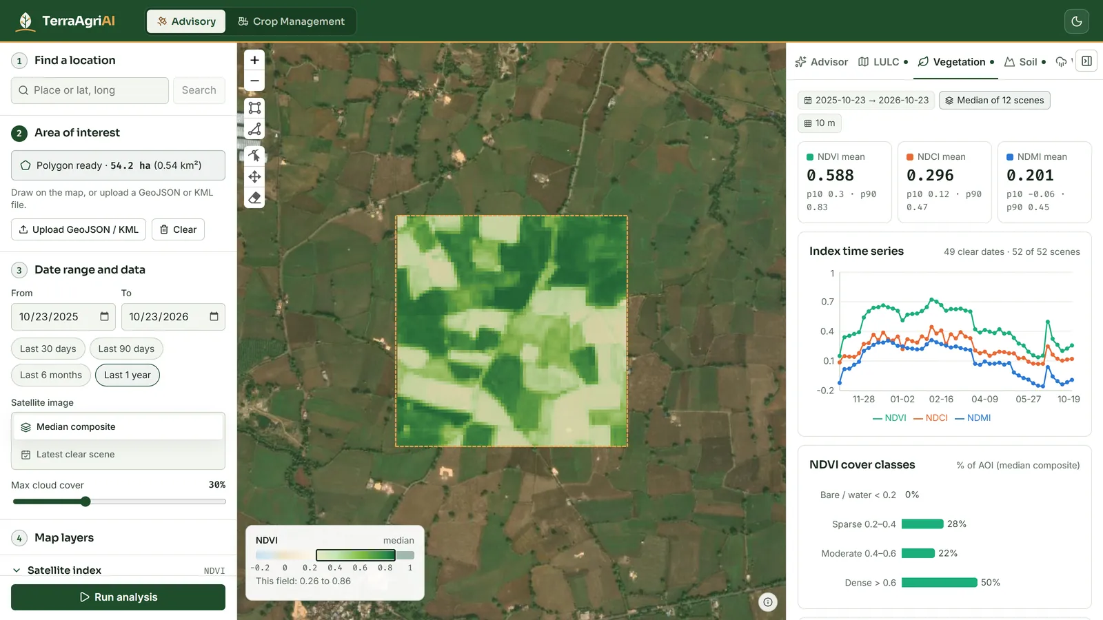Click the TerraAgriAI logo

pos(65,21)
